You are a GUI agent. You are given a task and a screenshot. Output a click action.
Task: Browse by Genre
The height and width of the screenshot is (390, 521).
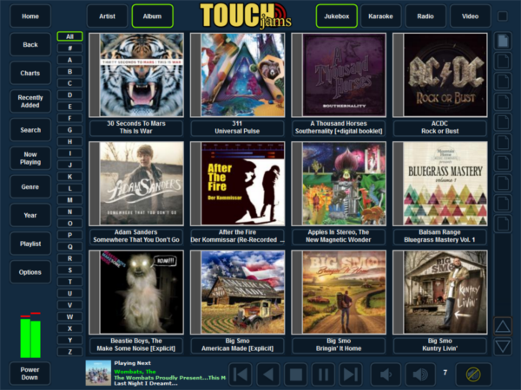(30, 186)
